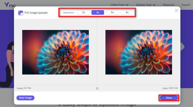Click the Save button

point(169,98)
